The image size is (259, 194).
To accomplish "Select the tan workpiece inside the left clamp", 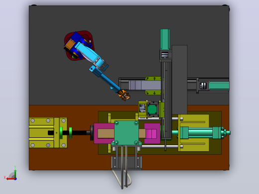I will point(106,133).
